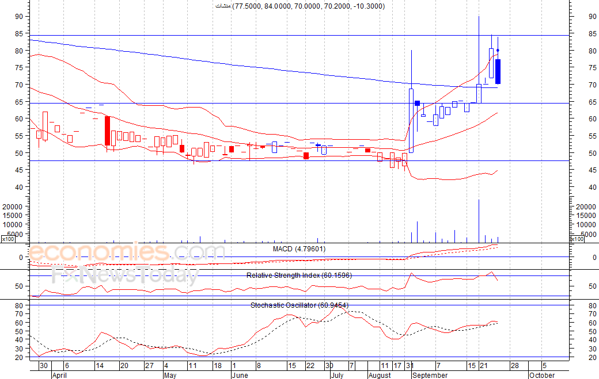599x379 pixels.
Task: Select the June month label
Action: (x=240, y=375)
